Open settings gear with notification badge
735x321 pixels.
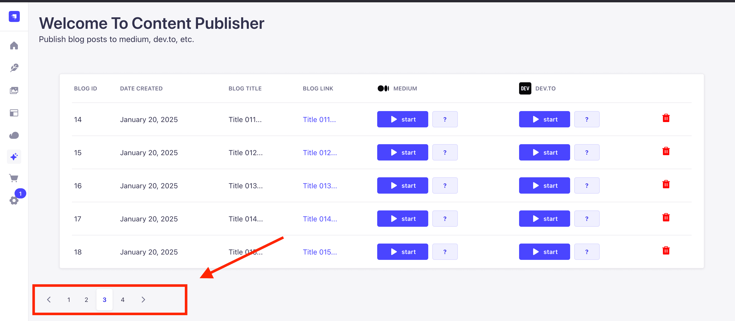(x=14, y=200)
